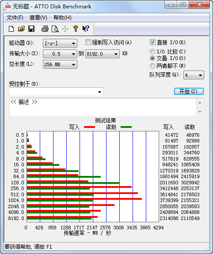This screenshot has height=254, width=213.
Task: Open print preview icon
Action: coord(55,29)
